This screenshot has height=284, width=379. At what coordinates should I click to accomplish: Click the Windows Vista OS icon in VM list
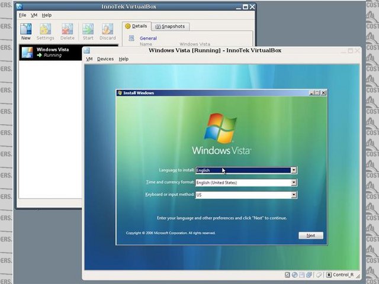pos(27,53)
